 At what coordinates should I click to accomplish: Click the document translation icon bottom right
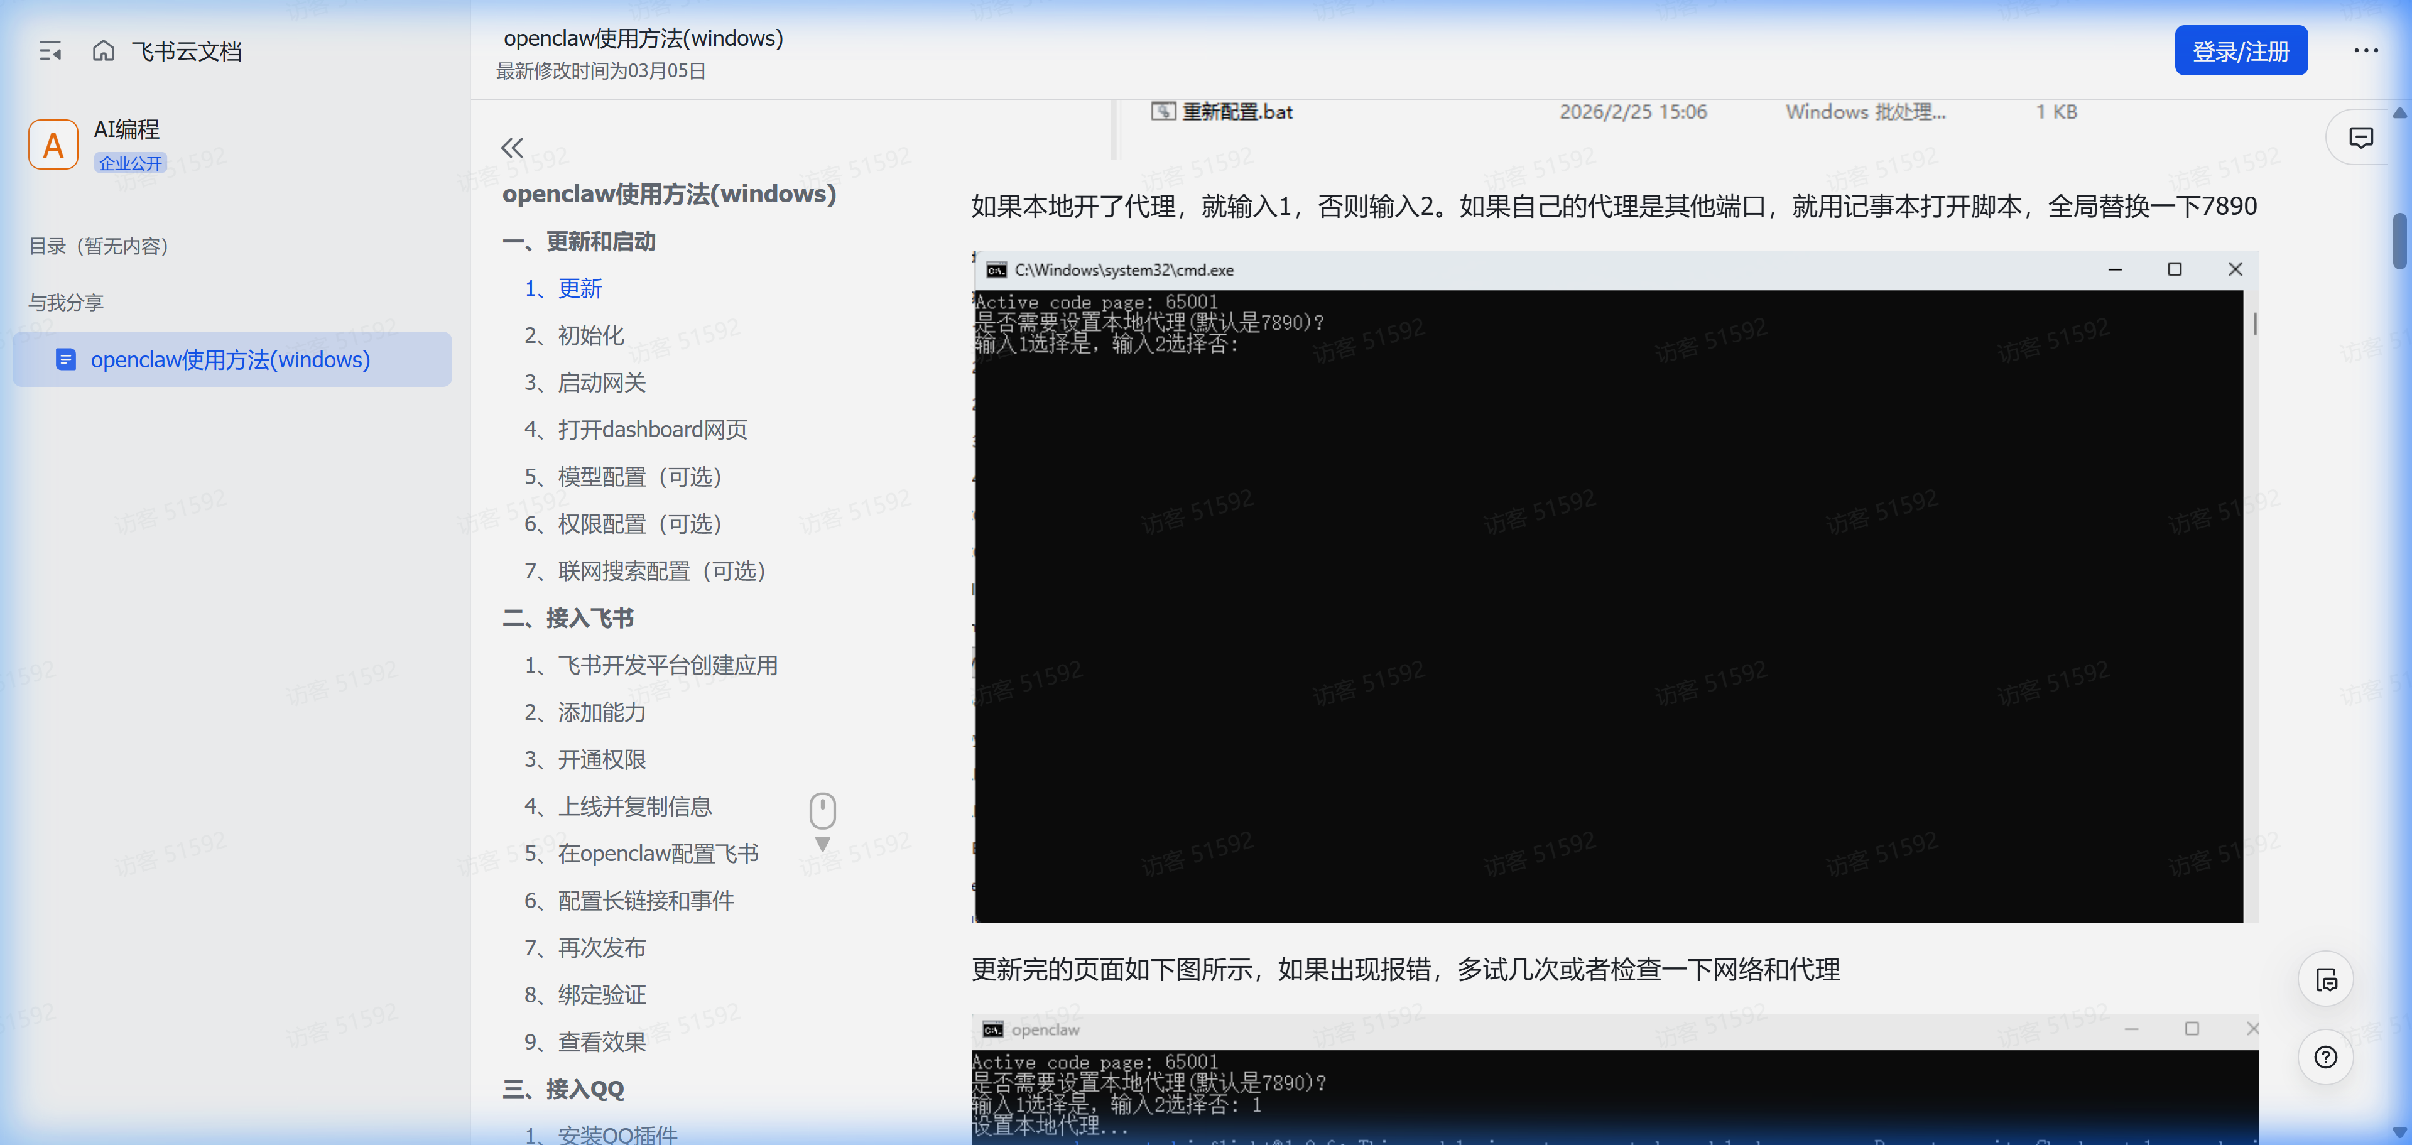coord(2326,979)
